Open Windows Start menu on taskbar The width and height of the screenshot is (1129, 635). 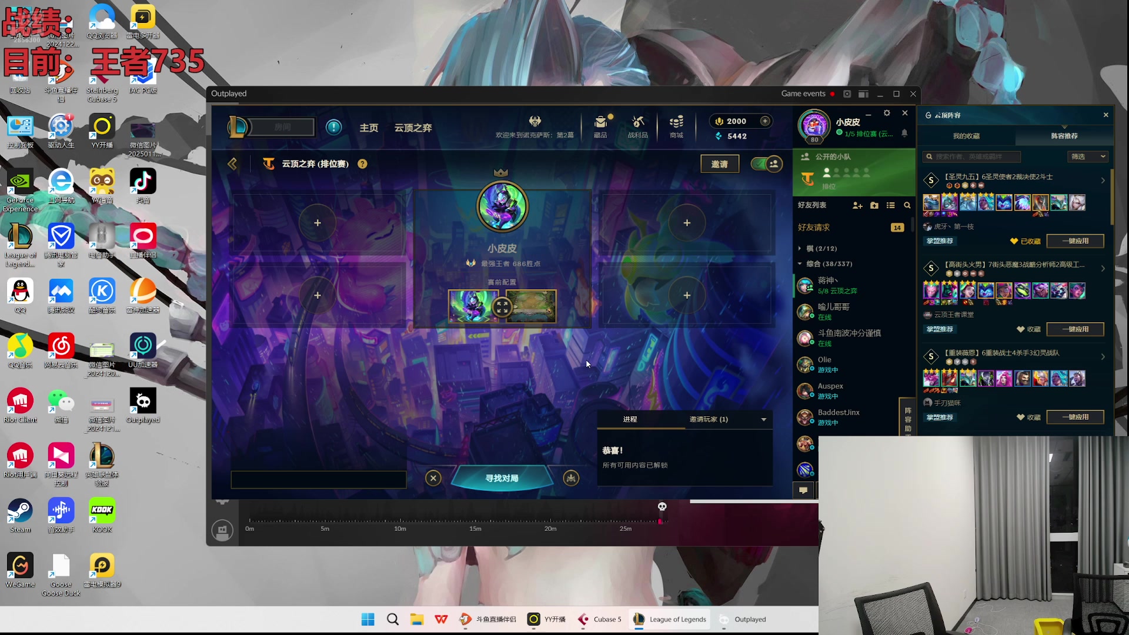pyautogui.click(x=368, y=619)
